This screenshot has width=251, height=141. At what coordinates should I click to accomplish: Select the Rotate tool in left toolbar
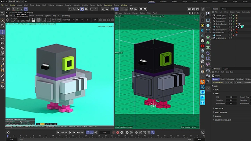point(2,37)
